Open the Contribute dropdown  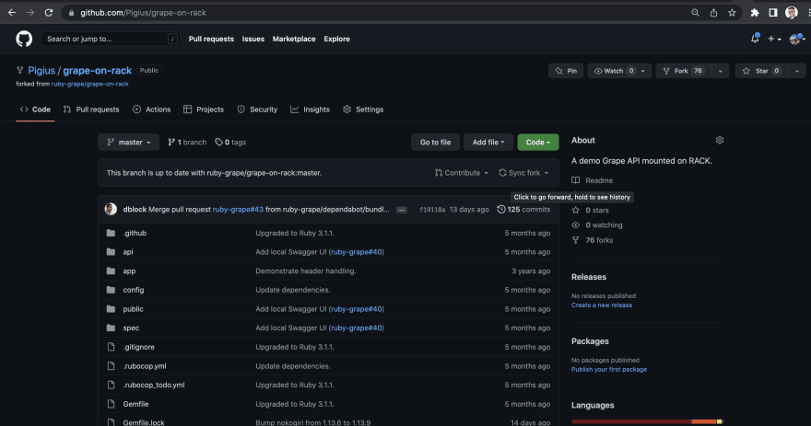462,173
